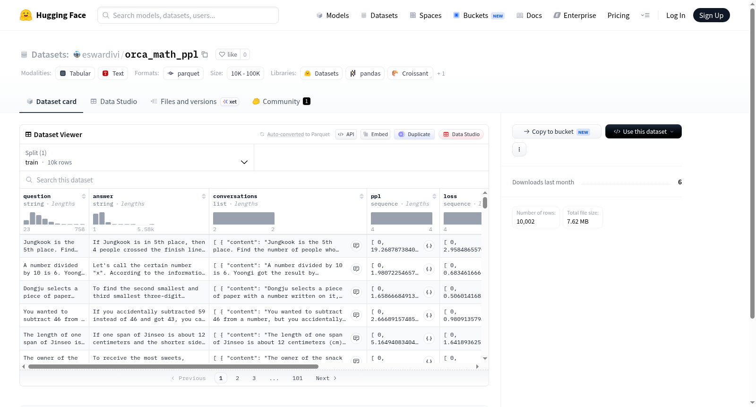Click the Hugging Face logo
The image size is (756, 407).
52,15
